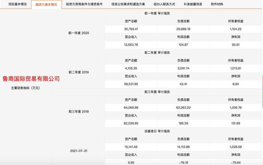Click 资产总额 header in 2020 section
Screen dimensions: 263x165
point(131,21)
